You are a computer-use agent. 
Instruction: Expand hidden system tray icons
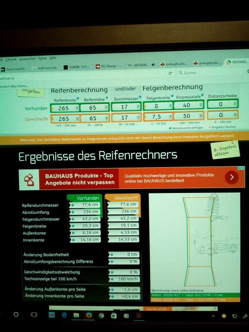(x=213, y=316)
